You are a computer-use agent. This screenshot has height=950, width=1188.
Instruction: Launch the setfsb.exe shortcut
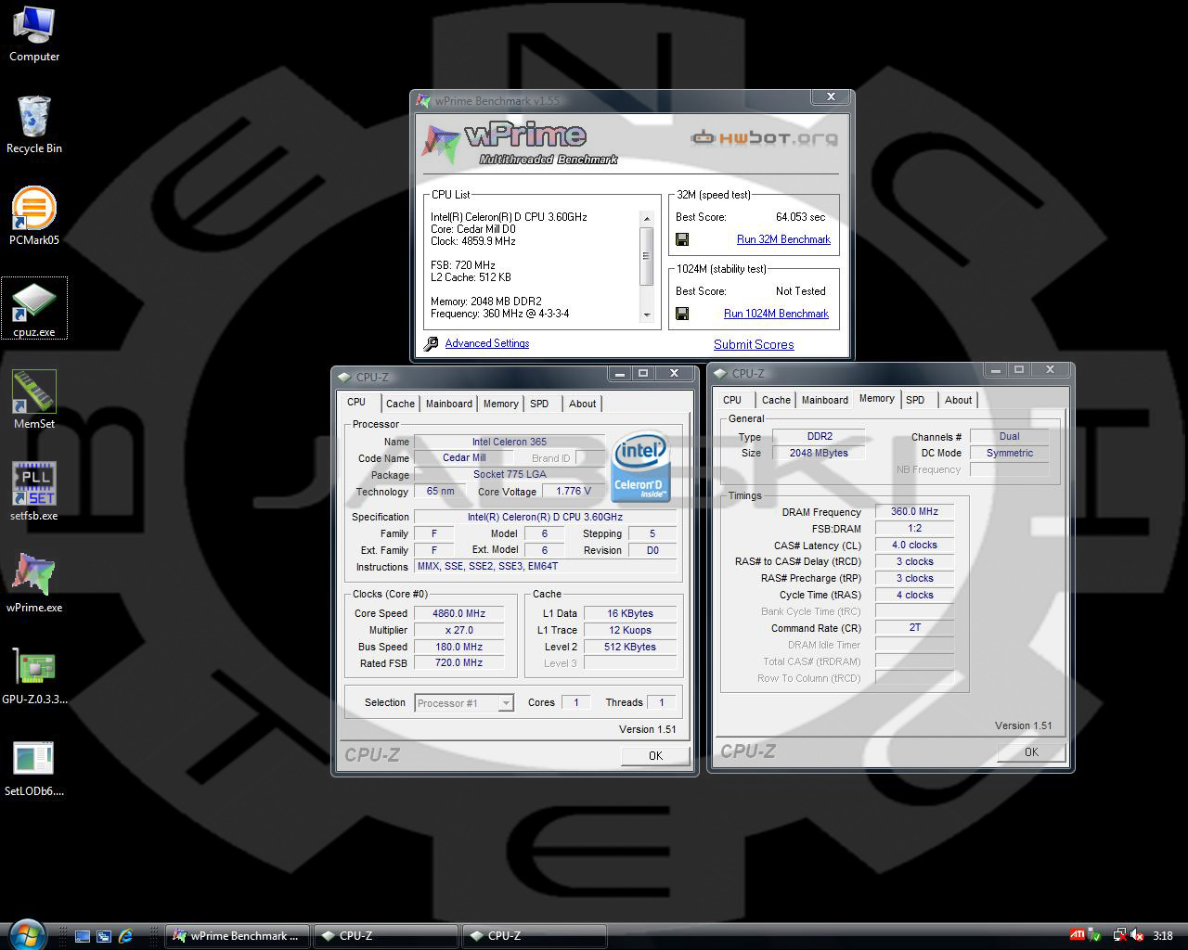34,492
